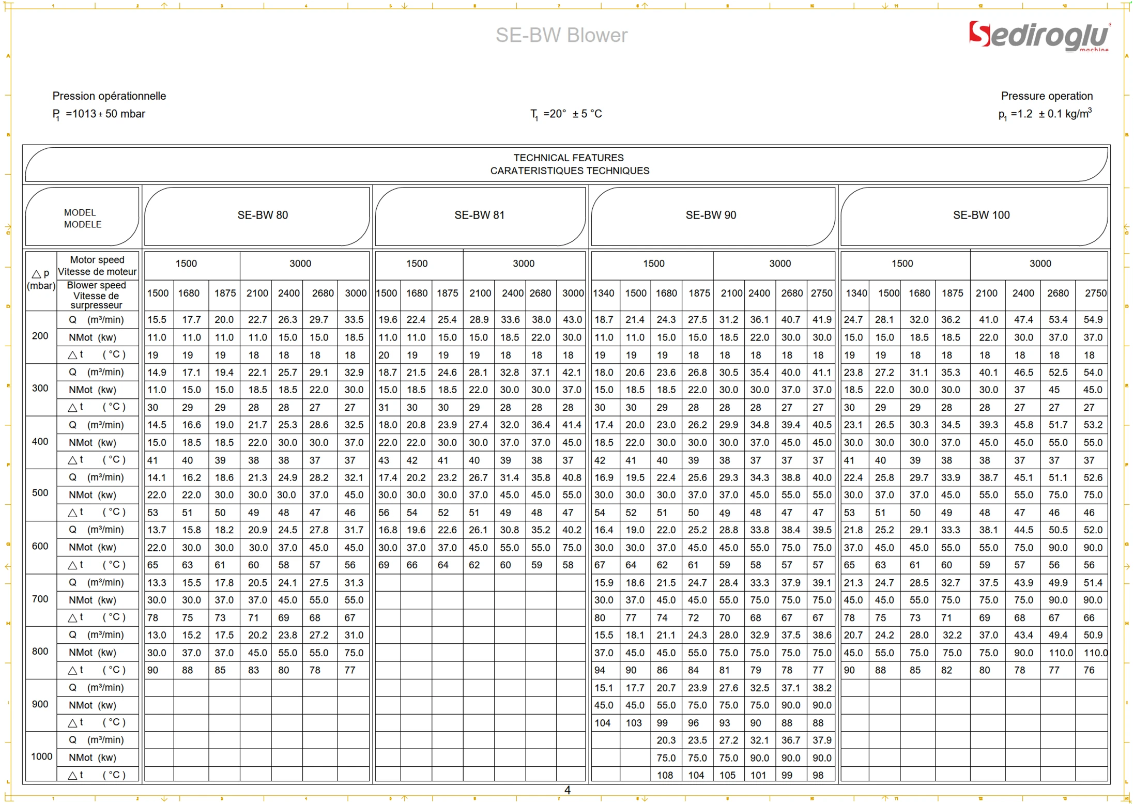Click the 54.9 flow value cell

coord(1093,319)
